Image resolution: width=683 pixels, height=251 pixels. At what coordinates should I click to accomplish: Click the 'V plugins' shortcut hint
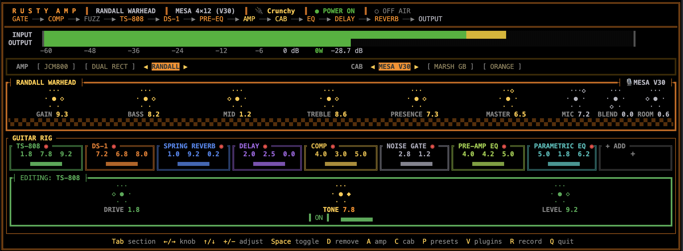click(484, 241)
